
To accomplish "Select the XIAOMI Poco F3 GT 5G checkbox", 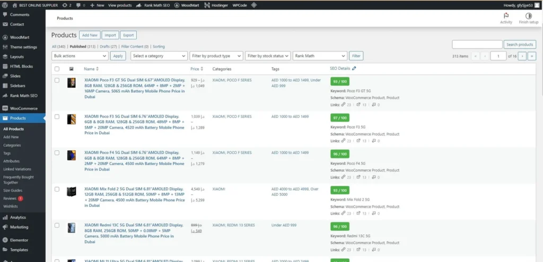I will pyautogui.click(x=57, y=80).
